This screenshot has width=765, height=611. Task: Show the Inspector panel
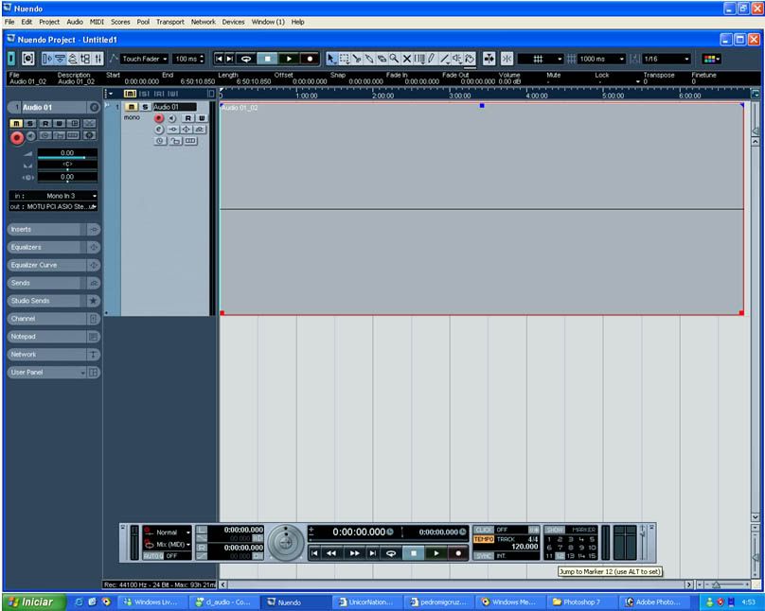pyautogui.click(x=46, y=59)
